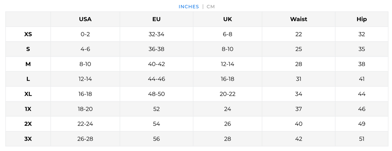Click USA size 4-6 cell
Screen dimensions: 392x151
(85, 49)
